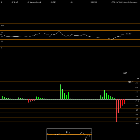Select the tallest green MR histogram bar
The image size is (140, 140).
tap(60, 92)
